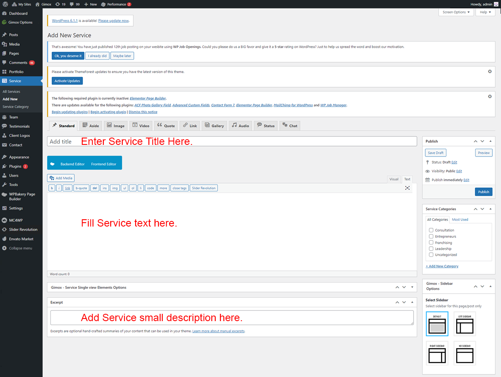This screenshot has height=377, width=501.
Task: Open Envato Market sidebar item
Action: click(x=21, y=239)
